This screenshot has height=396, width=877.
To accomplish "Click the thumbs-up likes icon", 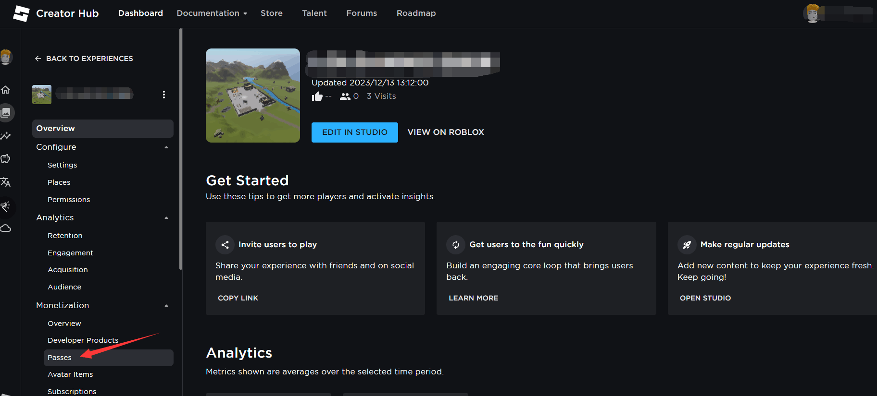I will point(317,96).
